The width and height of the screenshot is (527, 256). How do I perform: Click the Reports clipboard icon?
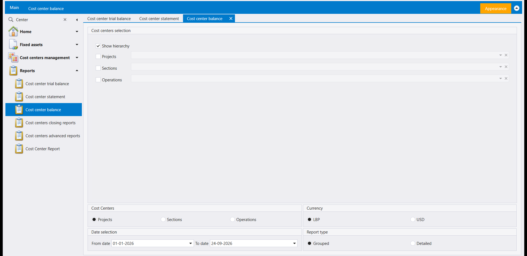(x=13, y=71)
